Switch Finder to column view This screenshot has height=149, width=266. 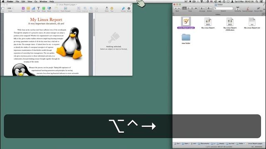(192, 8)
